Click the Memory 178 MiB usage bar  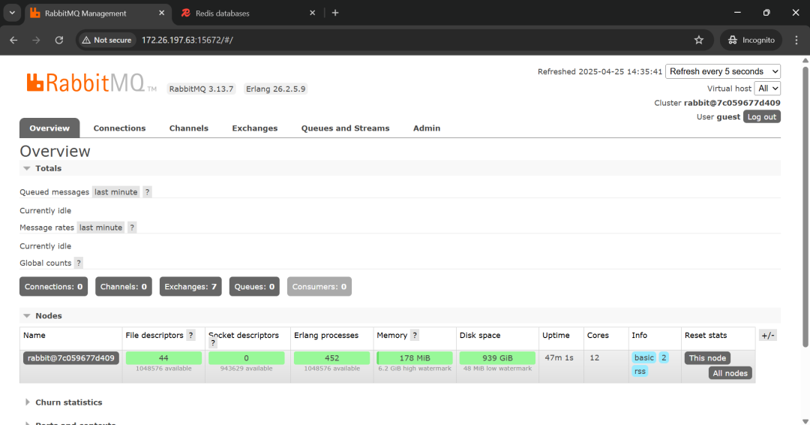click(415, 357)
